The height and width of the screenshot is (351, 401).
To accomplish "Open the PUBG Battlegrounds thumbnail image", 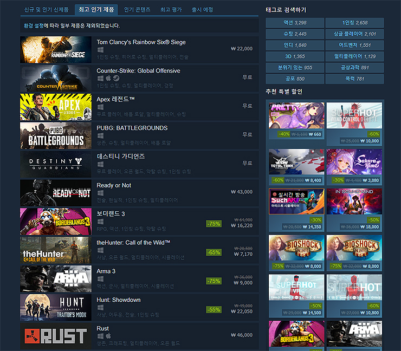I will (x=56, y=135).
